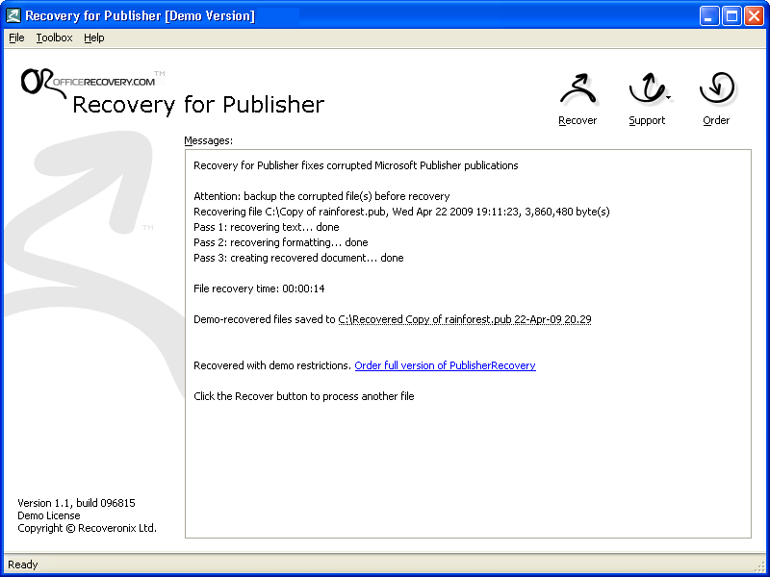The width and height of the screenshot is (770, 577).
Task: Click the application icon in title bar
Action: click(13, 15)
